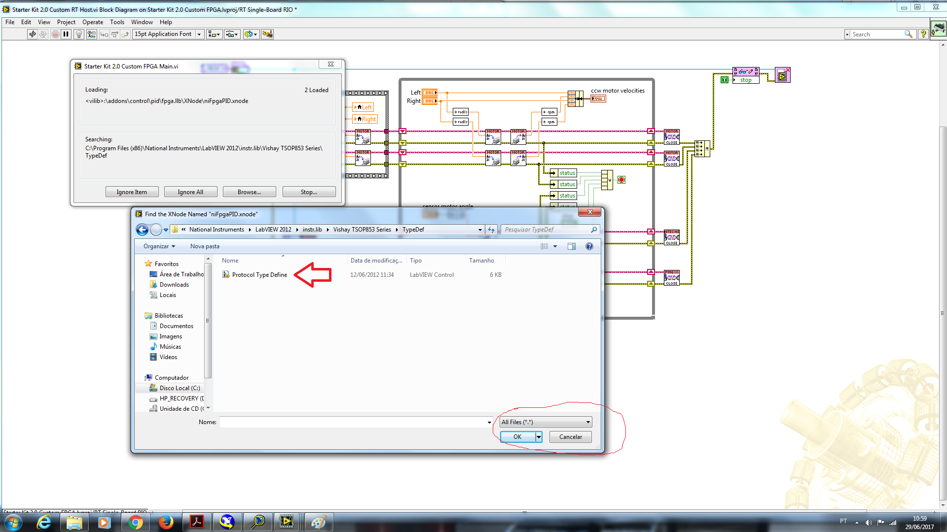Image resolution: width=947 pixels, height=532 pixels.
Task: Open the Organizar dropdown menu
Action: [159, 246]
